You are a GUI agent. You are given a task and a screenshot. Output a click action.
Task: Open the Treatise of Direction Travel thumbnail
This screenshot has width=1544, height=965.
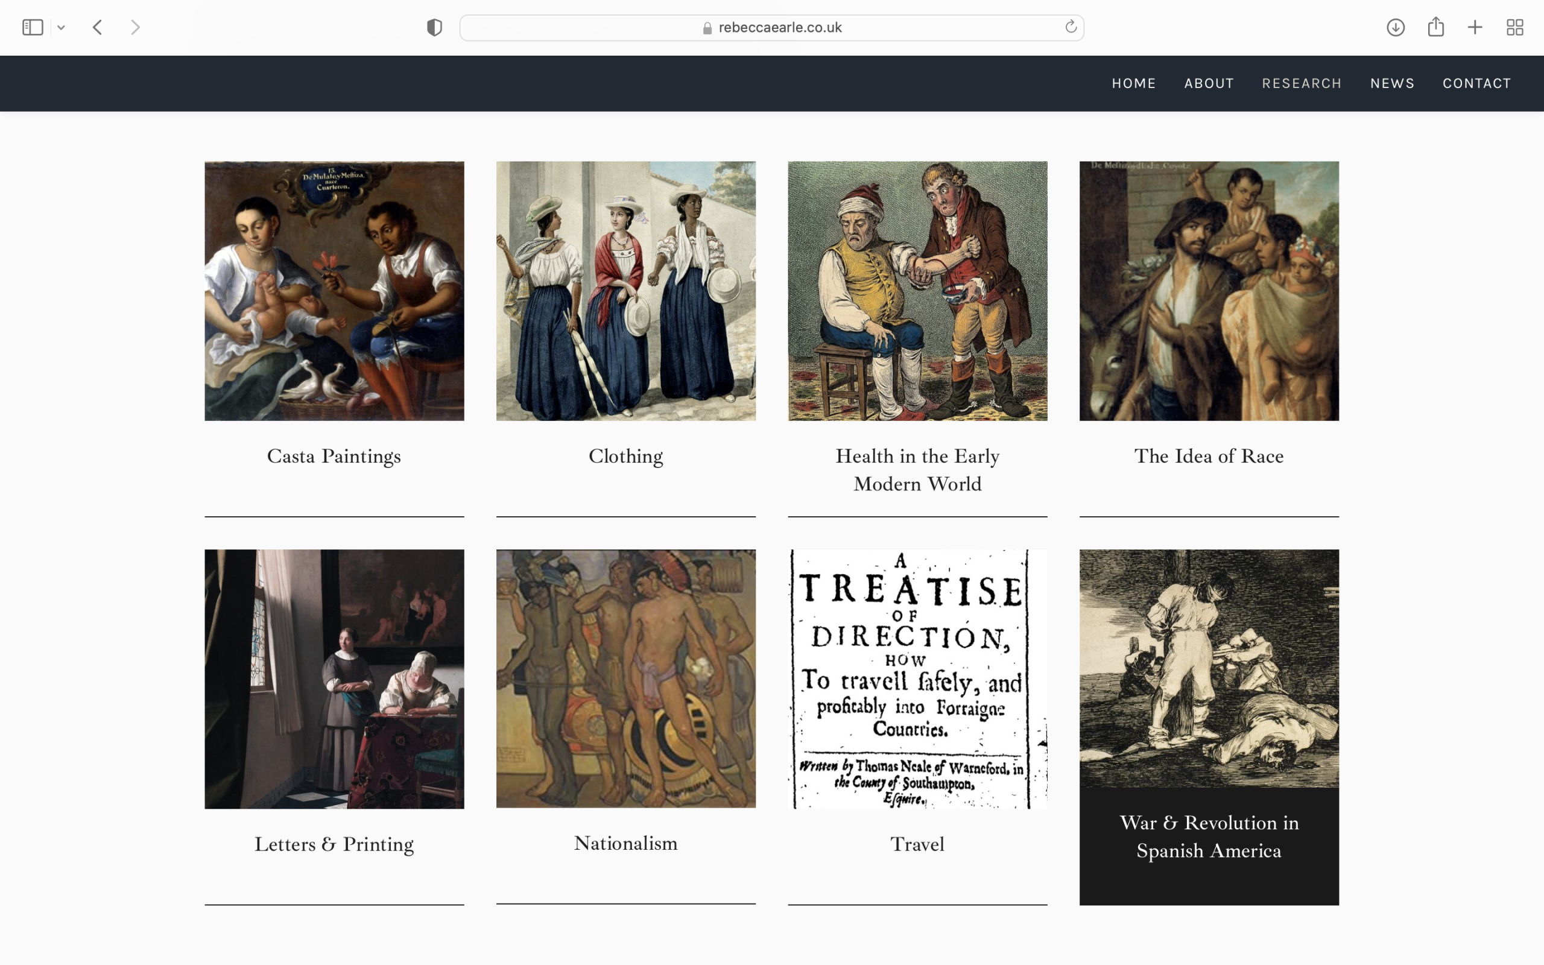click(x=917, y=679)
